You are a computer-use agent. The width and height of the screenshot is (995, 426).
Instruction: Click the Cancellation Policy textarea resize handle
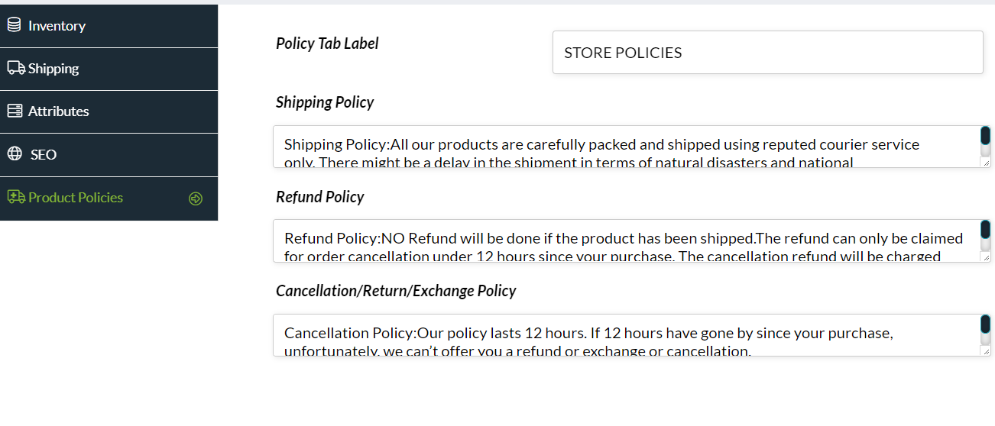pyautogui.click(x=986, y=351)
